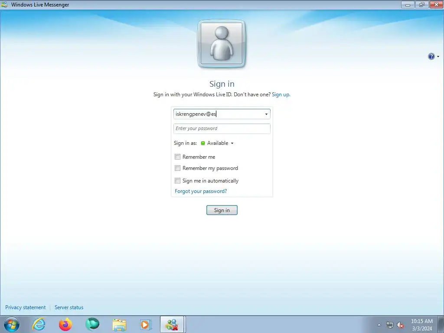
Task: Open the Privacy statement link
Action: coord(25,307)
